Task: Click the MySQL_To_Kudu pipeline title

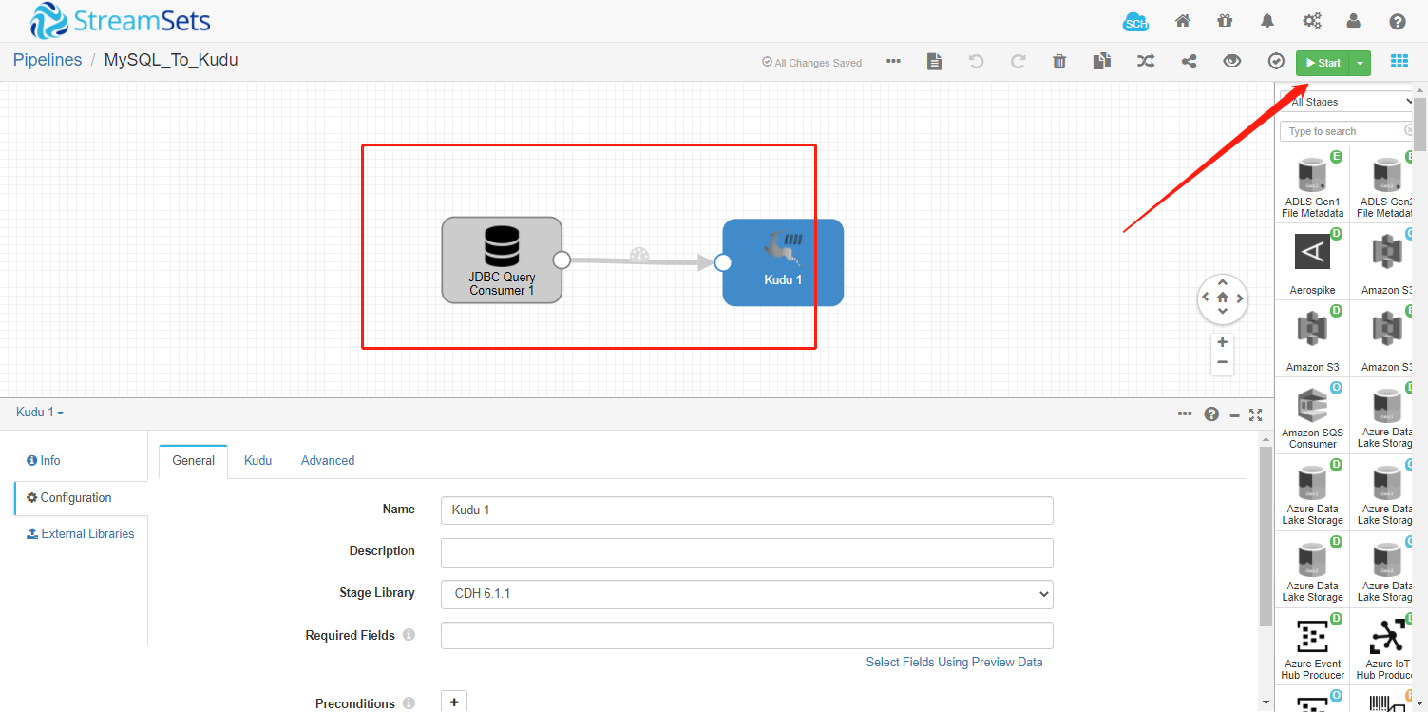Action: click(x=171, y=60)
